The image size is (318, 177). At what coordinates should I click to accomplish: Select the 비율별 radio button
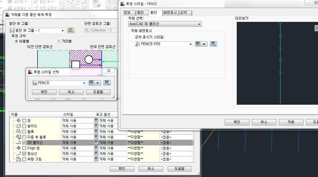[x=17, y=41]
